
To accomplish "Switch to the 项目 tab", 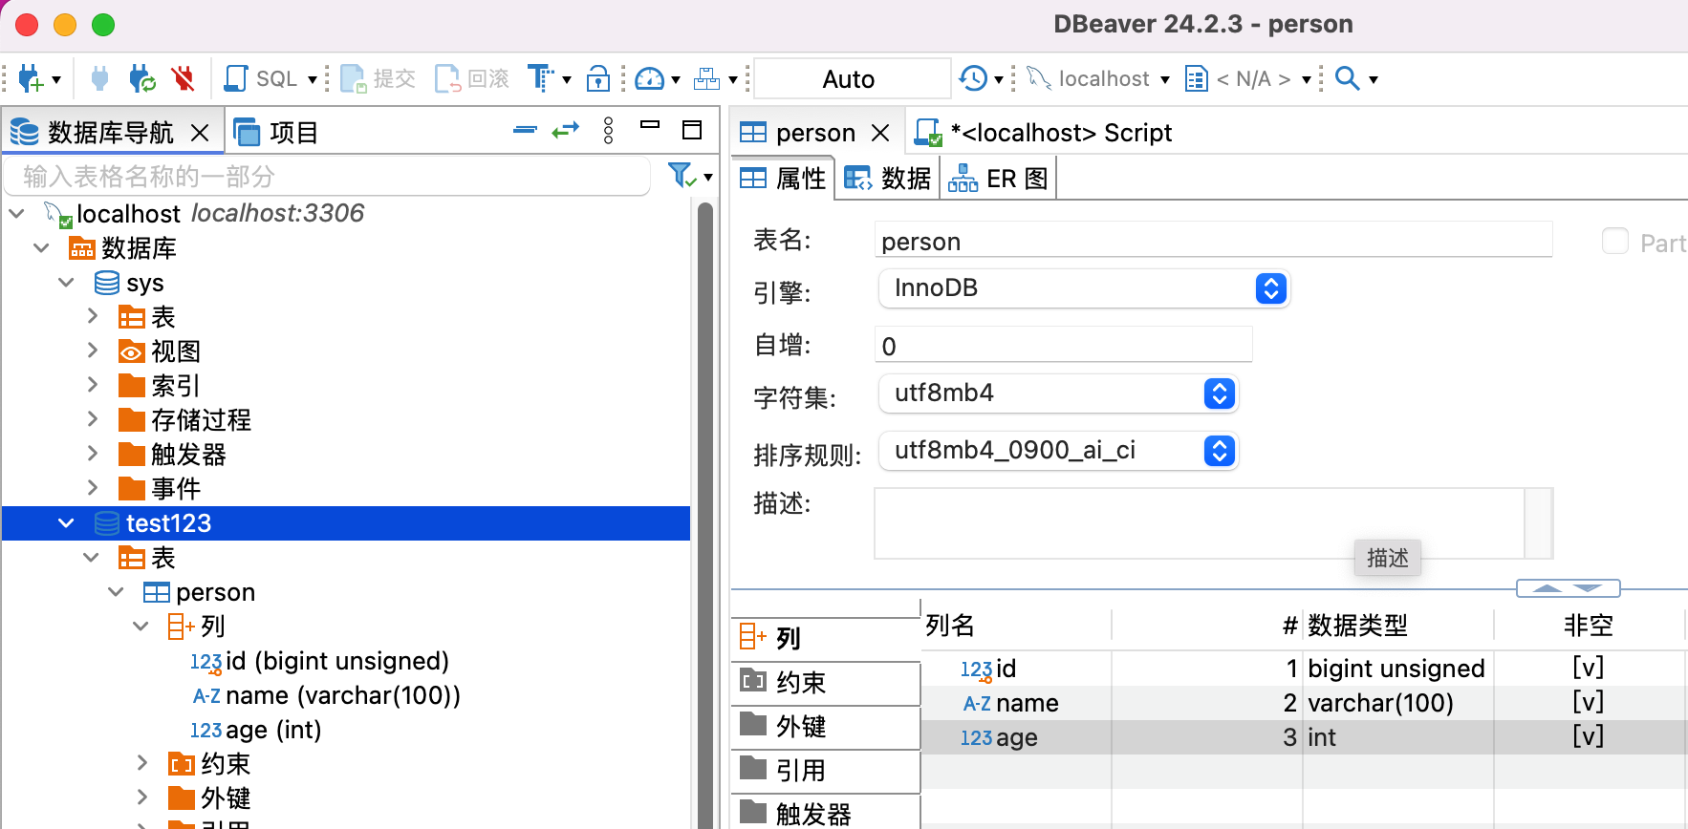I will [275, 132].
